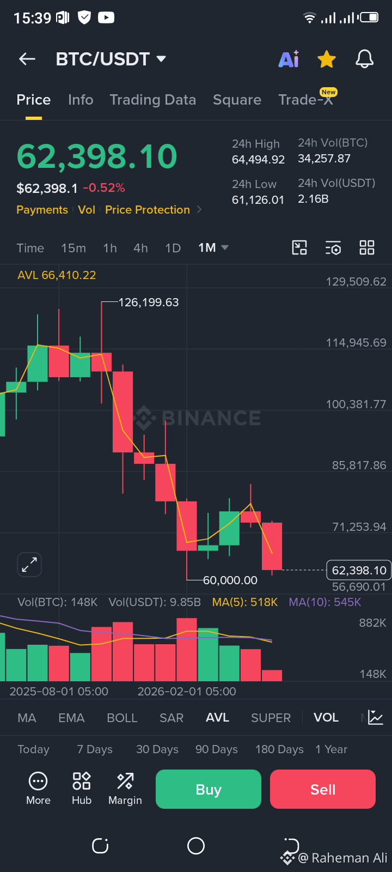Tap the 24h Low value 61,126.01
392x872 pixels.
[258, 200]
